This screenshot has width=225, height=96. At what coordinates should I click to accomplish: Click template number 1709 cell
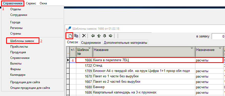(x=84, y=71)
